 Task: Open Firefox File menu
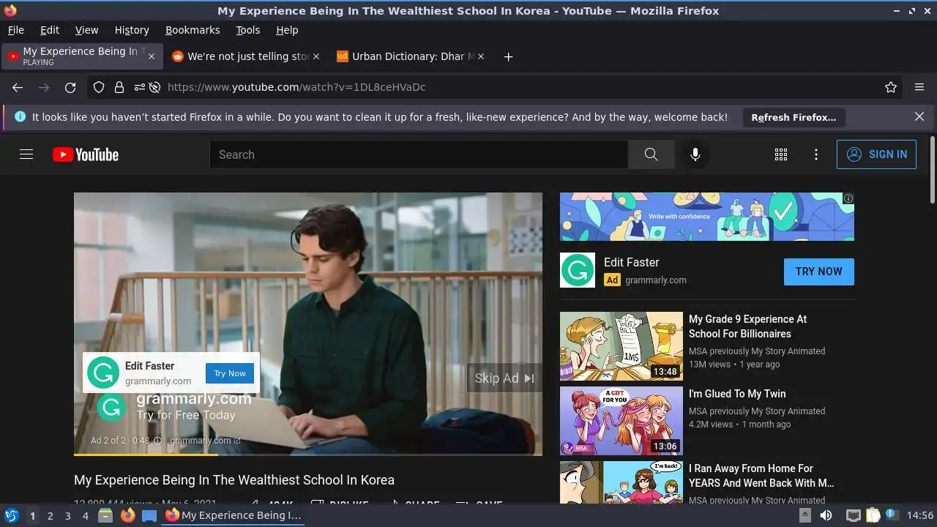click(15, 30)
